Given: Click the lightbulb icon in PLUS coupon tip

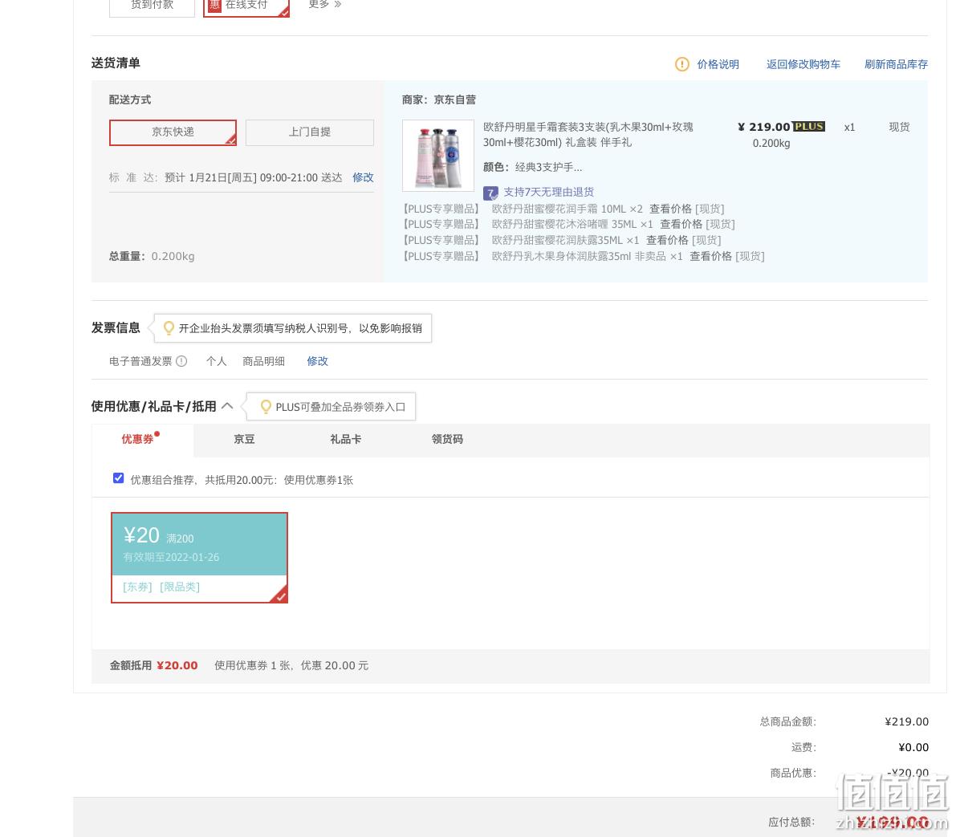Looking at the screenshot, I should coord(265,407).
